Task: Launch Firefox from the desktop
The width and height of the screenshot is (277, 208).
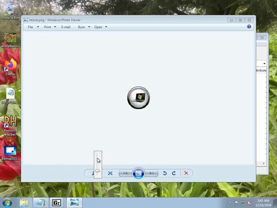Action: click(11, 67)
